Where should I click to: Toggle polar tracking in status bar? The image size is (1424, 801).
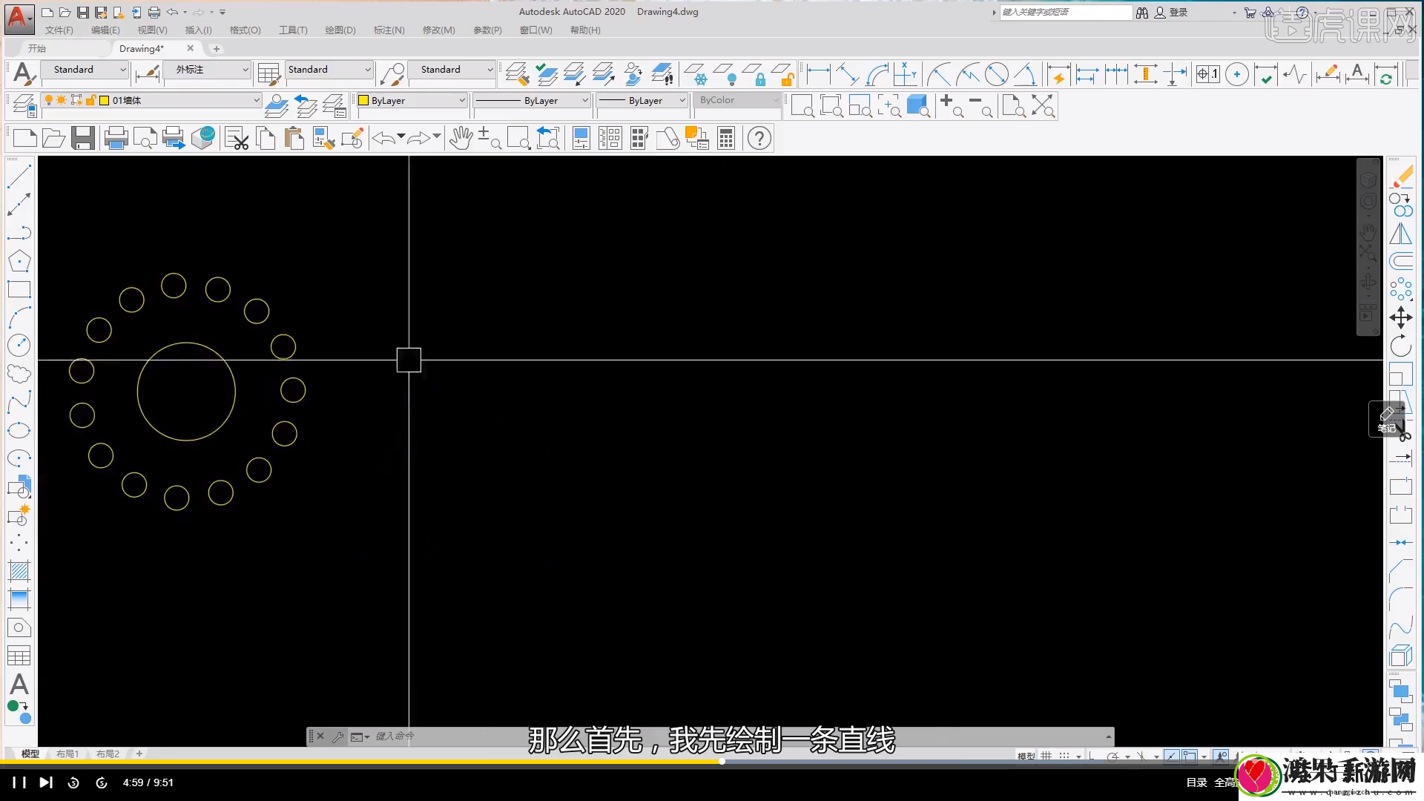click(1112, 756)
